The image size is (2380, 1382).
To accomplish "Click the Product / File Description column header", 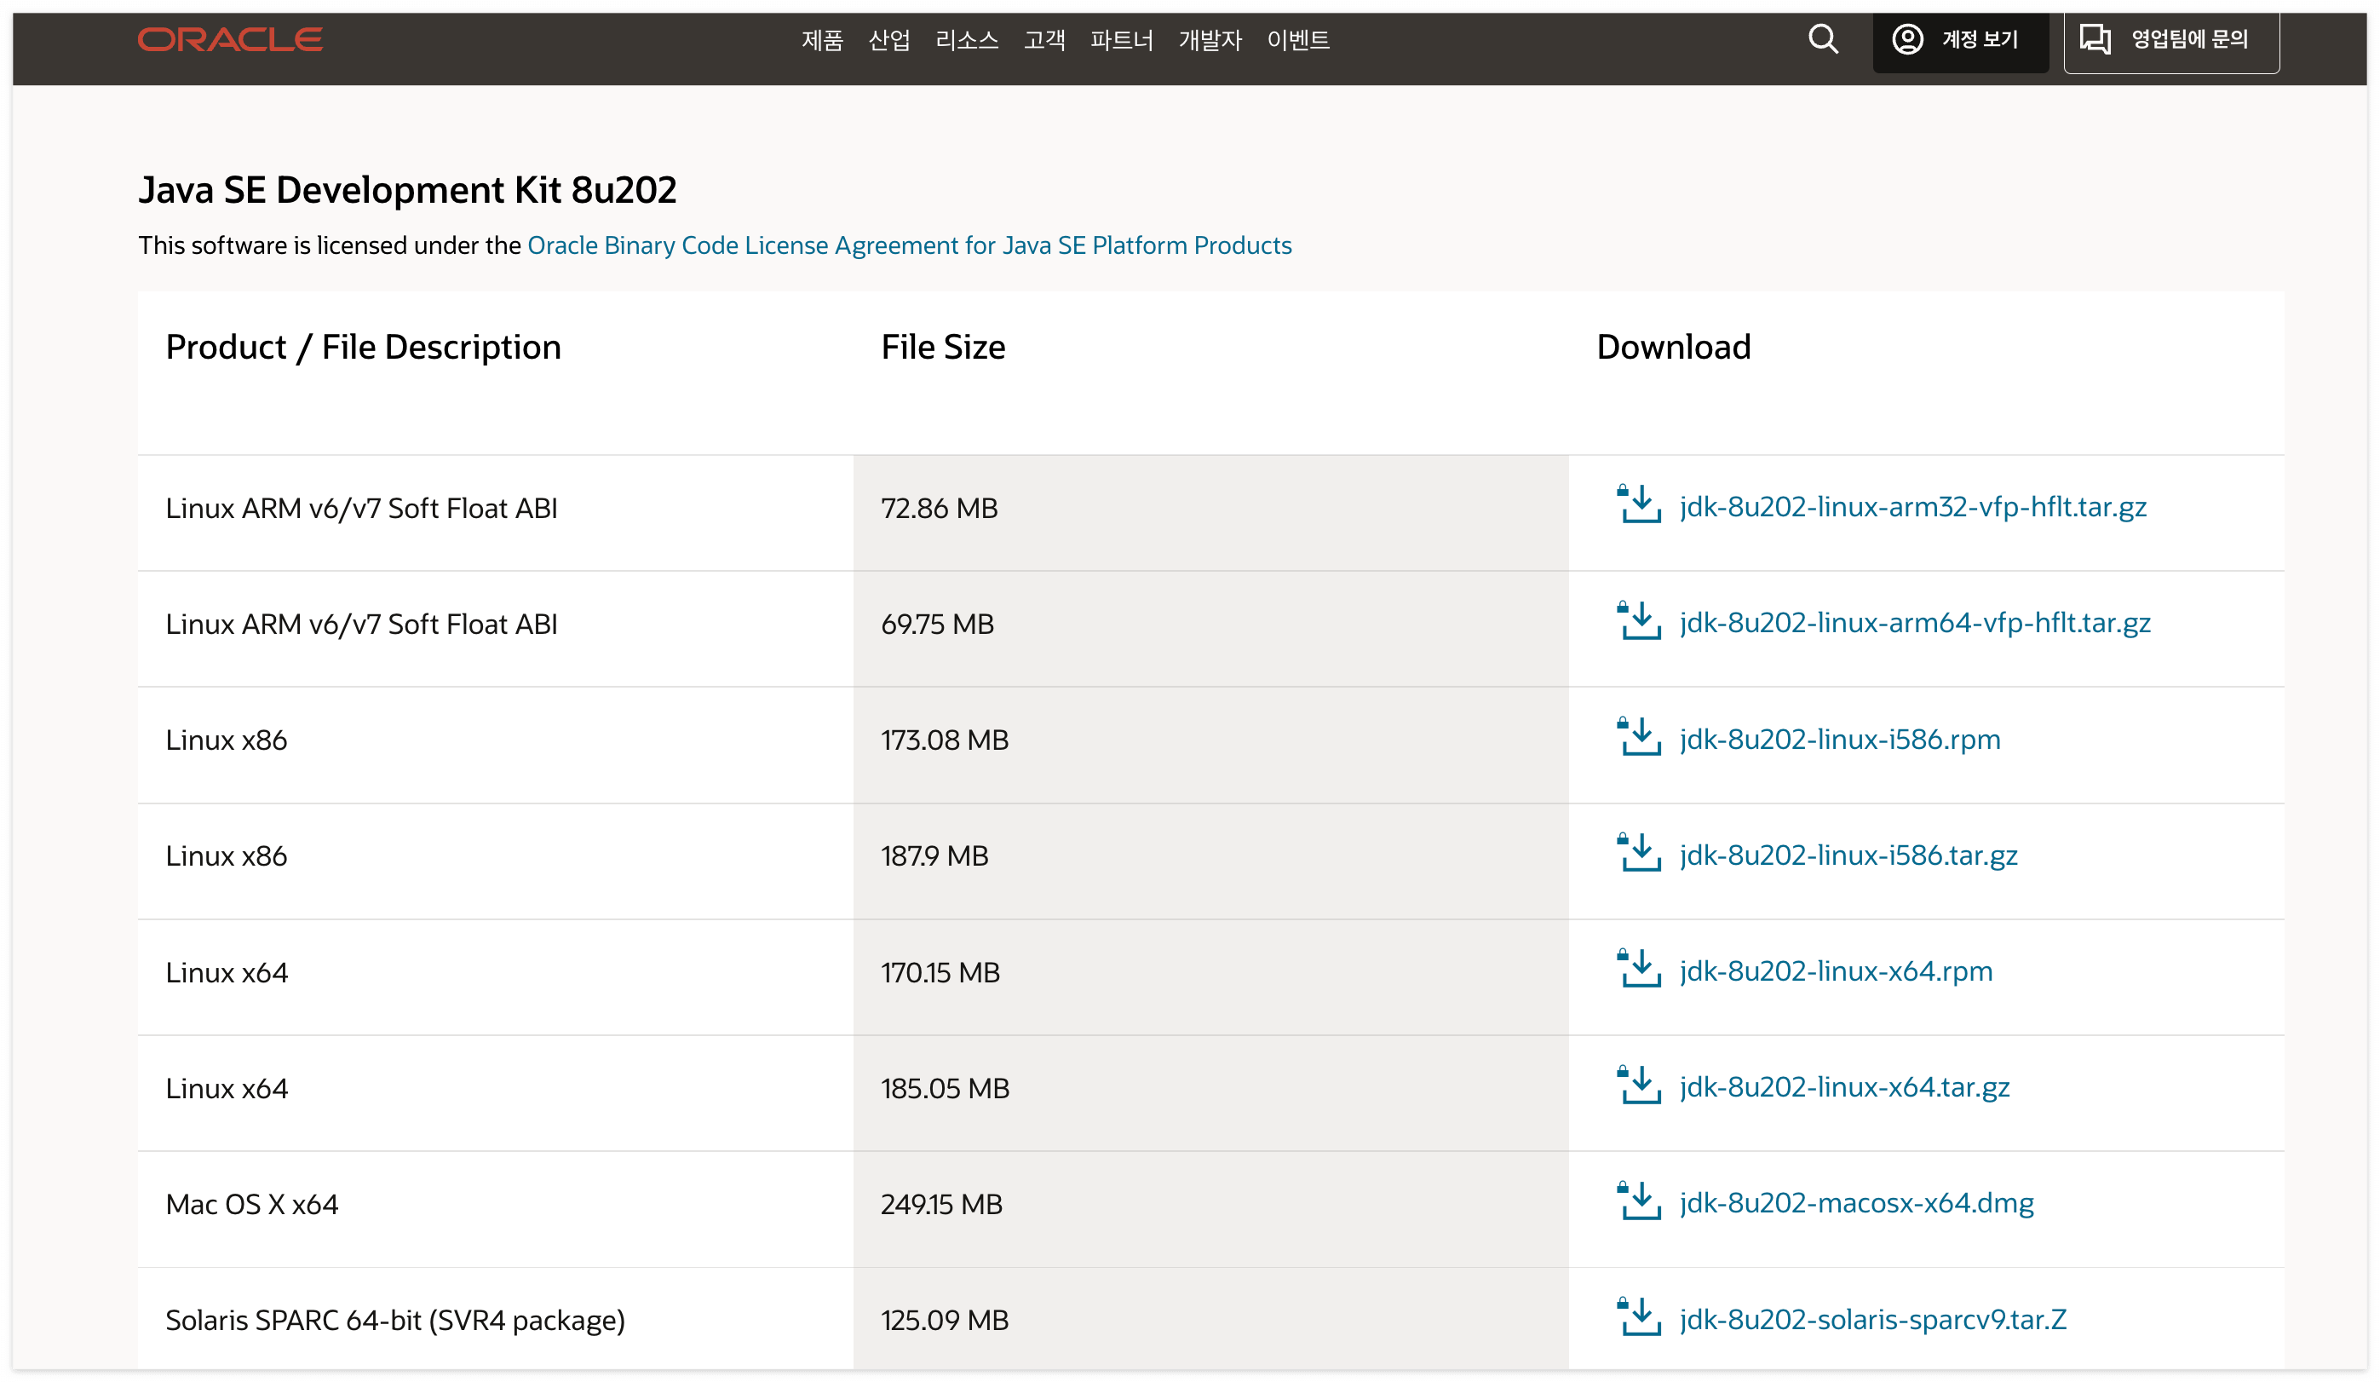I will point(364,348).
